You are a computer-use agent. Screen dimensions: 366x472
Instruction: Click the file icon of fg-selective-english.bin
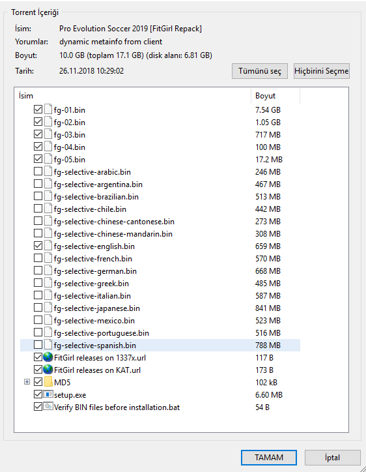[48, 246]
